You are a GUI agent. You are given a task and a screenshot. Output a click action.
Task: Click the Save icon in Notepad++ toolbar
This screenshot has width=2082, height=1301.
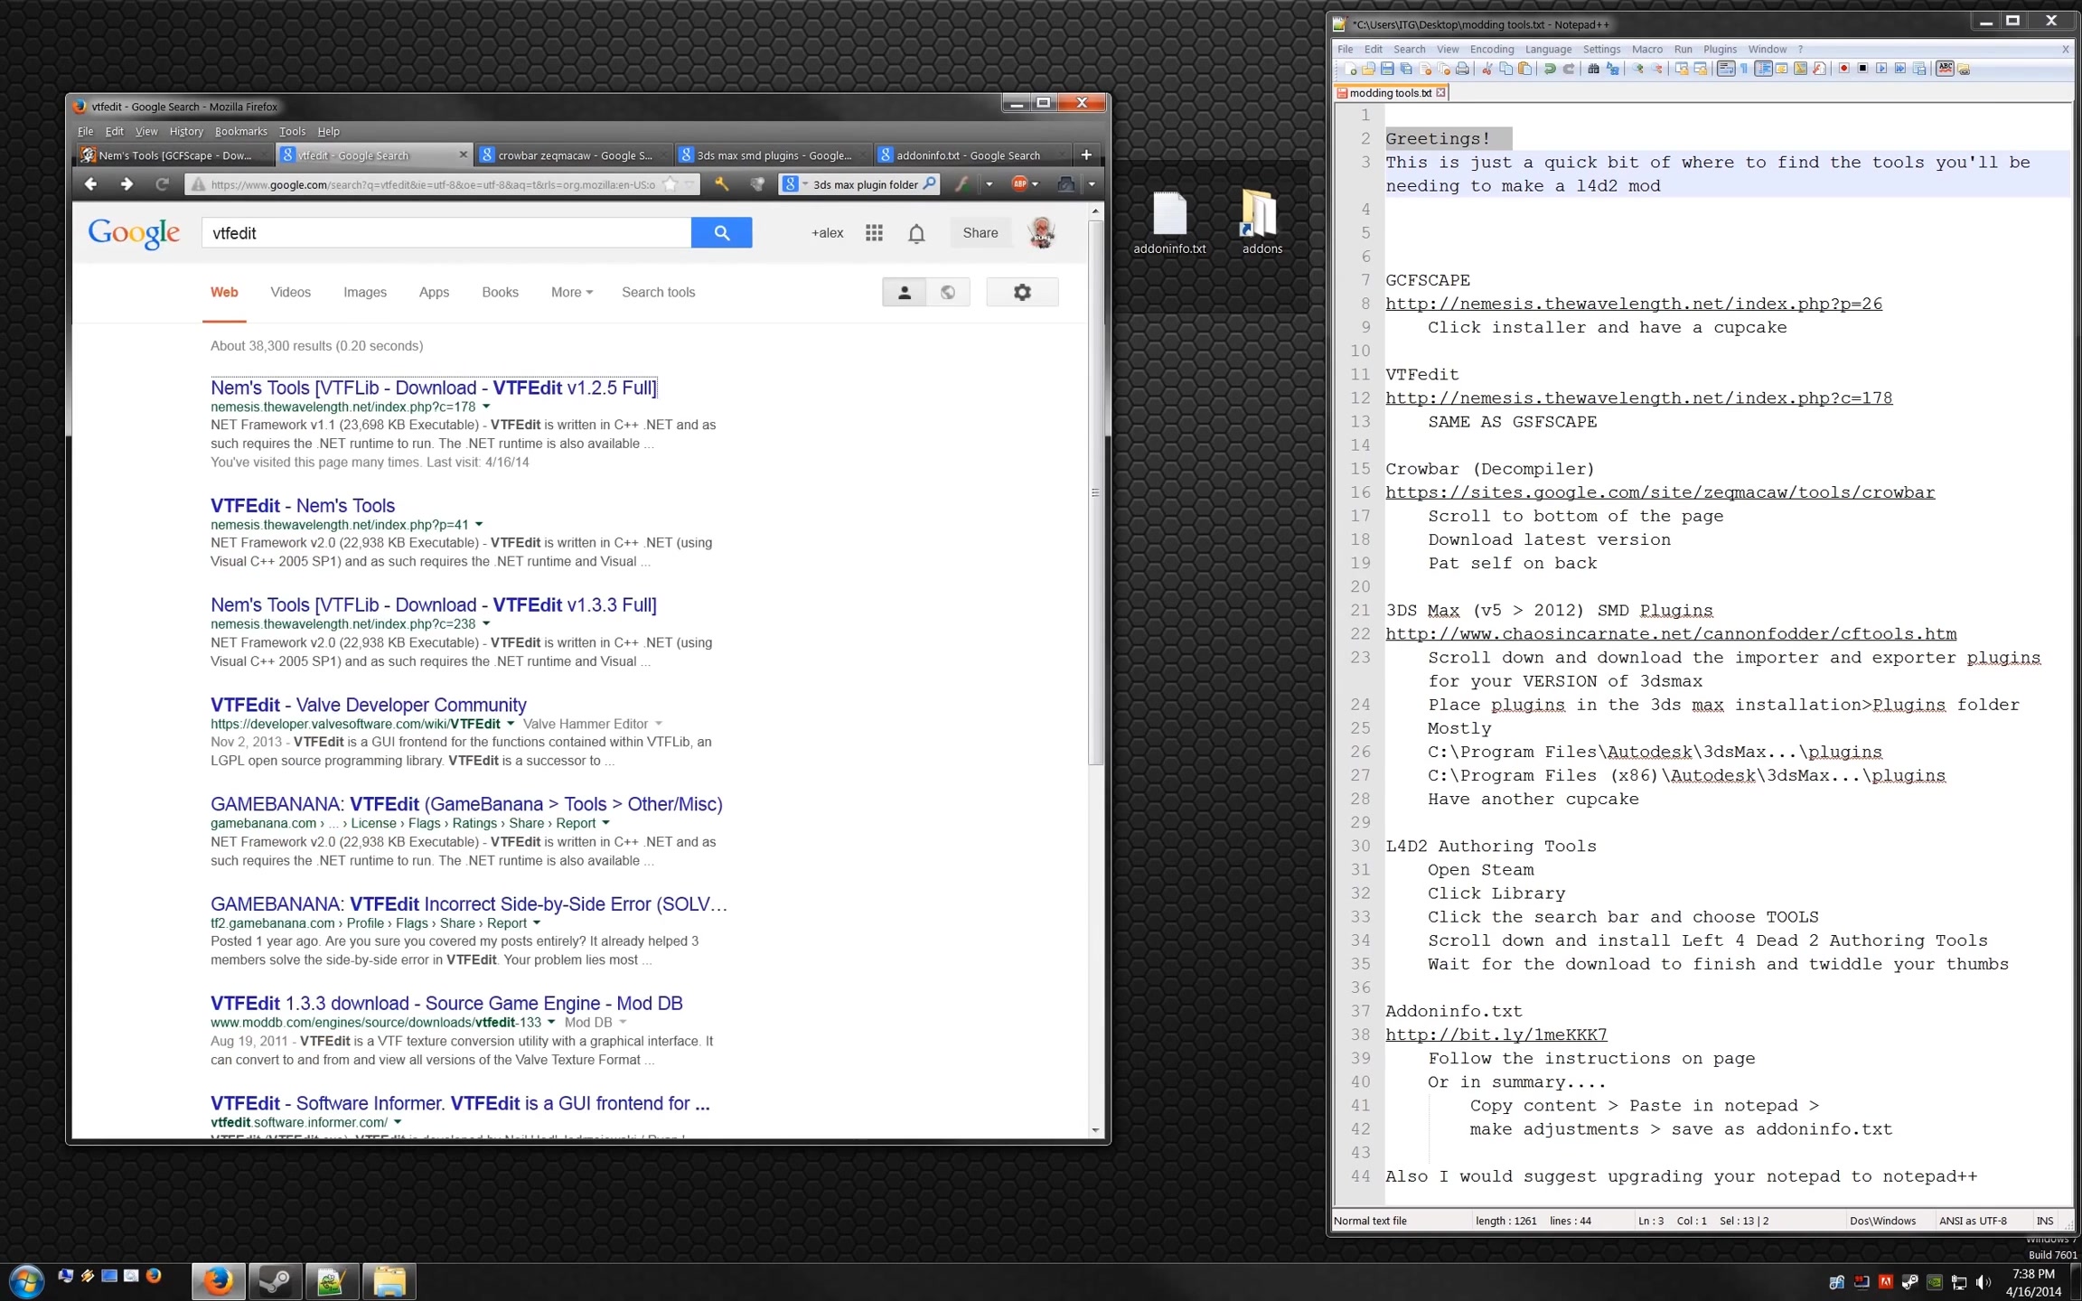[1387, 69]
